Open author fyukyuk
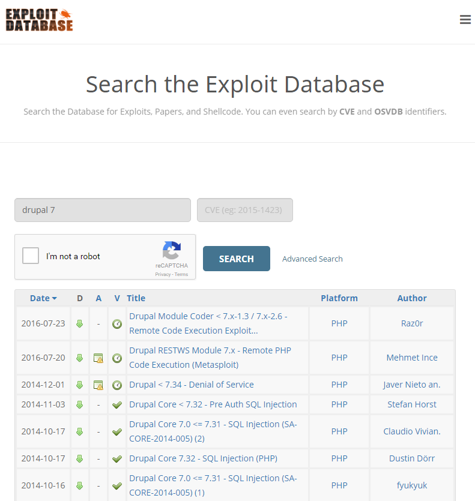This screenshot has height=501, width=475. point(412,485)
